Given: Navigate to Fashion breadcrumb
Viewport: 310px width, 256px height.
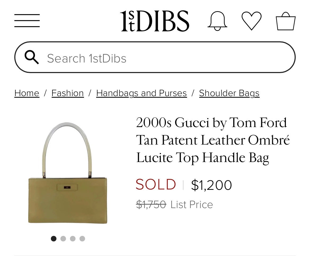Looking at the screenshot, I should pos(68,93).
